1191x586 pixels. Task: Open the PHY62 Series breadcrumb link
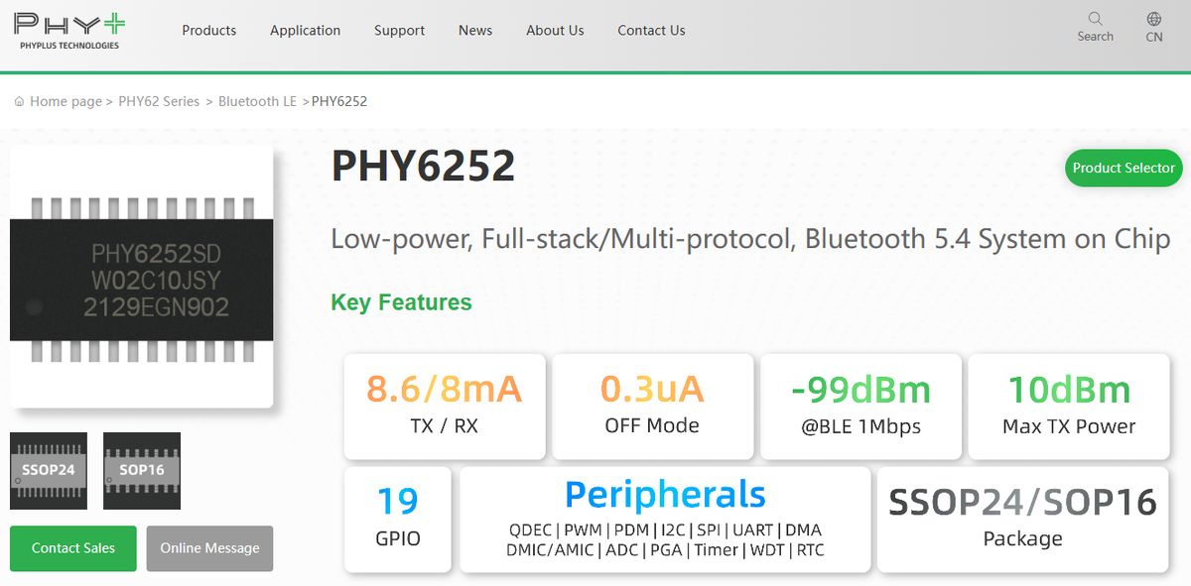159,100
